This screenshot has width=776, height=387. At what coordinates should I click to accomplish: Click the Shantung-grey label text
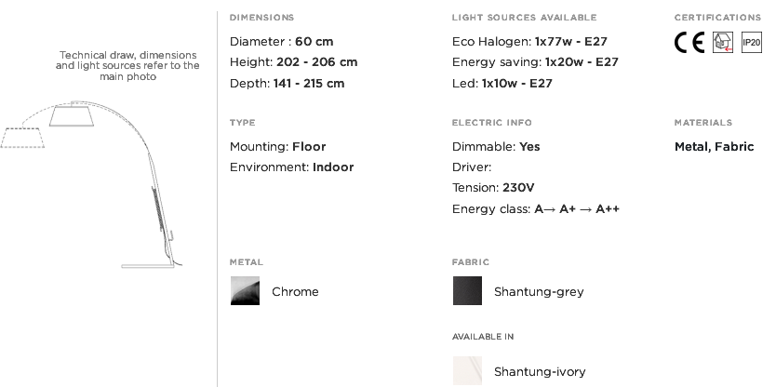coord(539,291)
